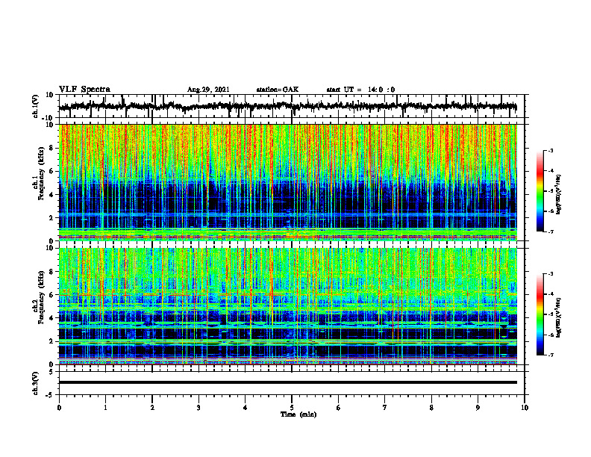Click time axis tick label "3"
This screenshot has height=457, width=591.
(198, 408)
